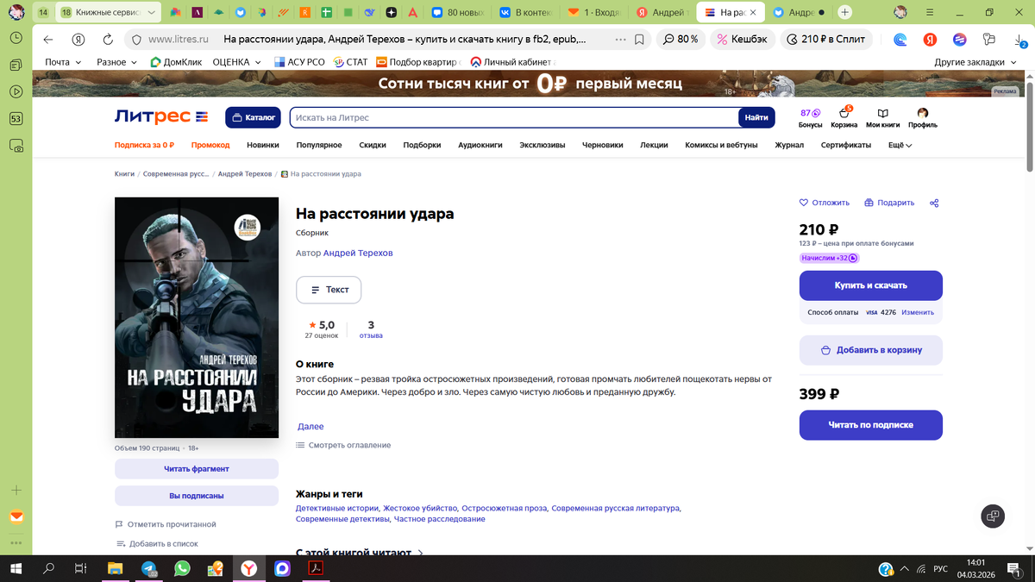
Task: Open File Explorer from the taskbar
Action: (116, 569)
